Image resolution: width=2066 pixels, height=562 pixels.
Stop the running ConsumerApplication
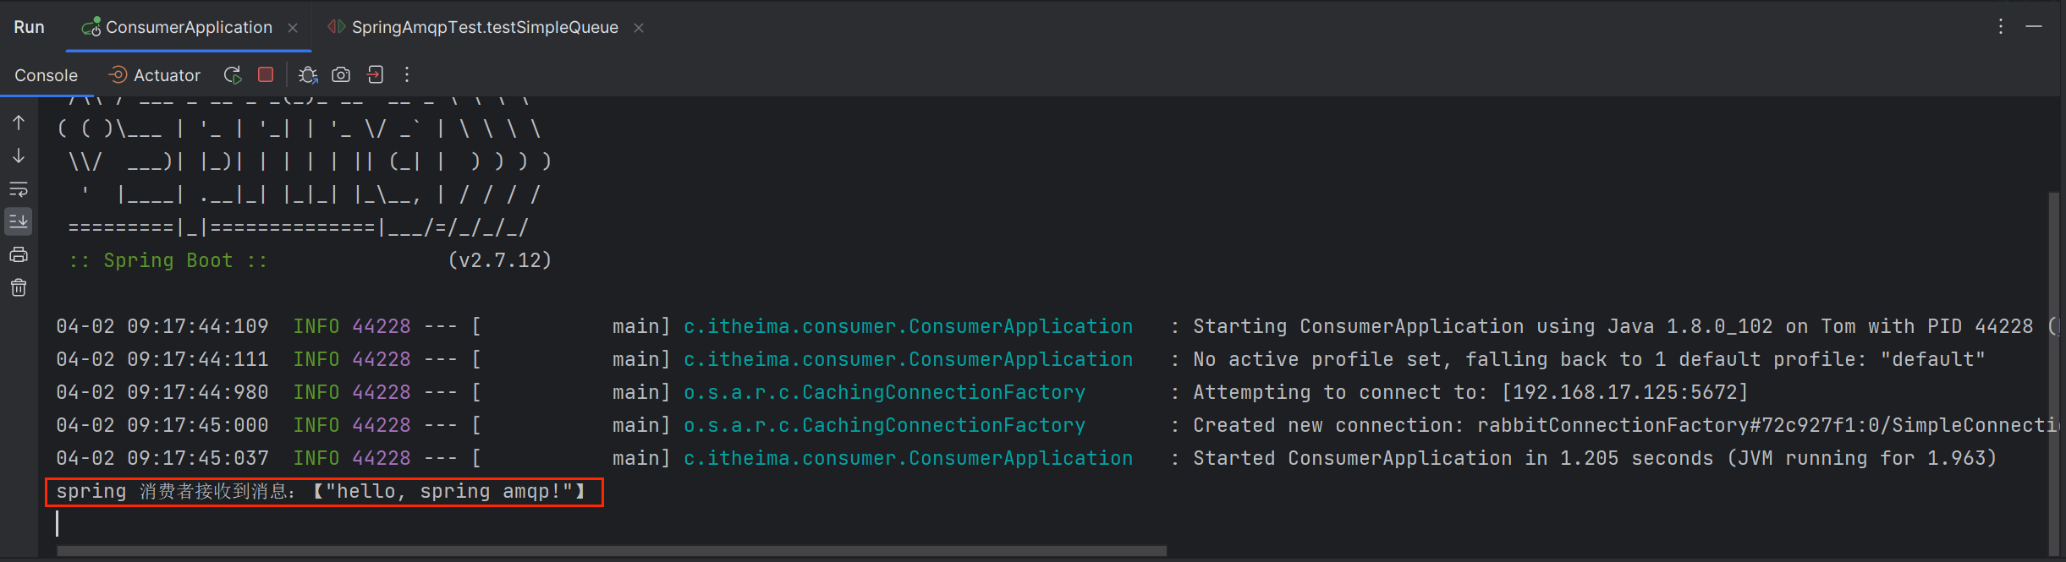[x=266, y=75]
